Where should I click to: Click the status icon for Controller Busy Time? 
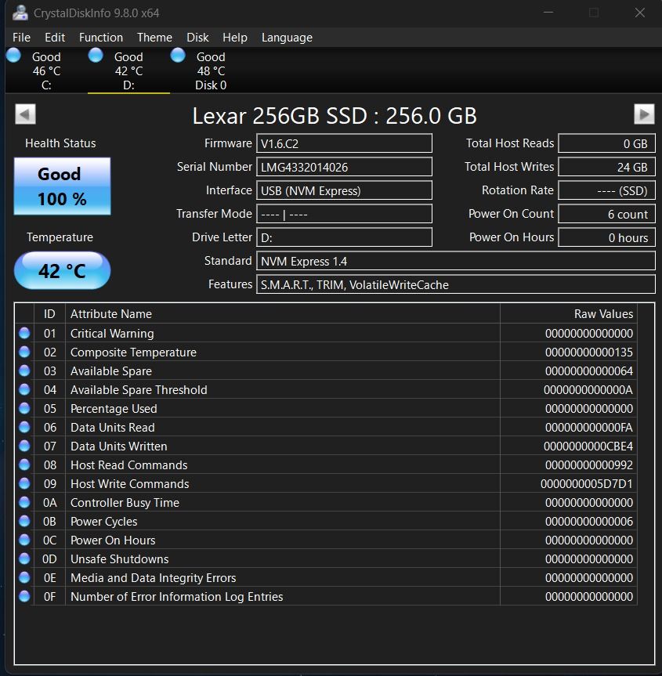(x=24, y=502)
